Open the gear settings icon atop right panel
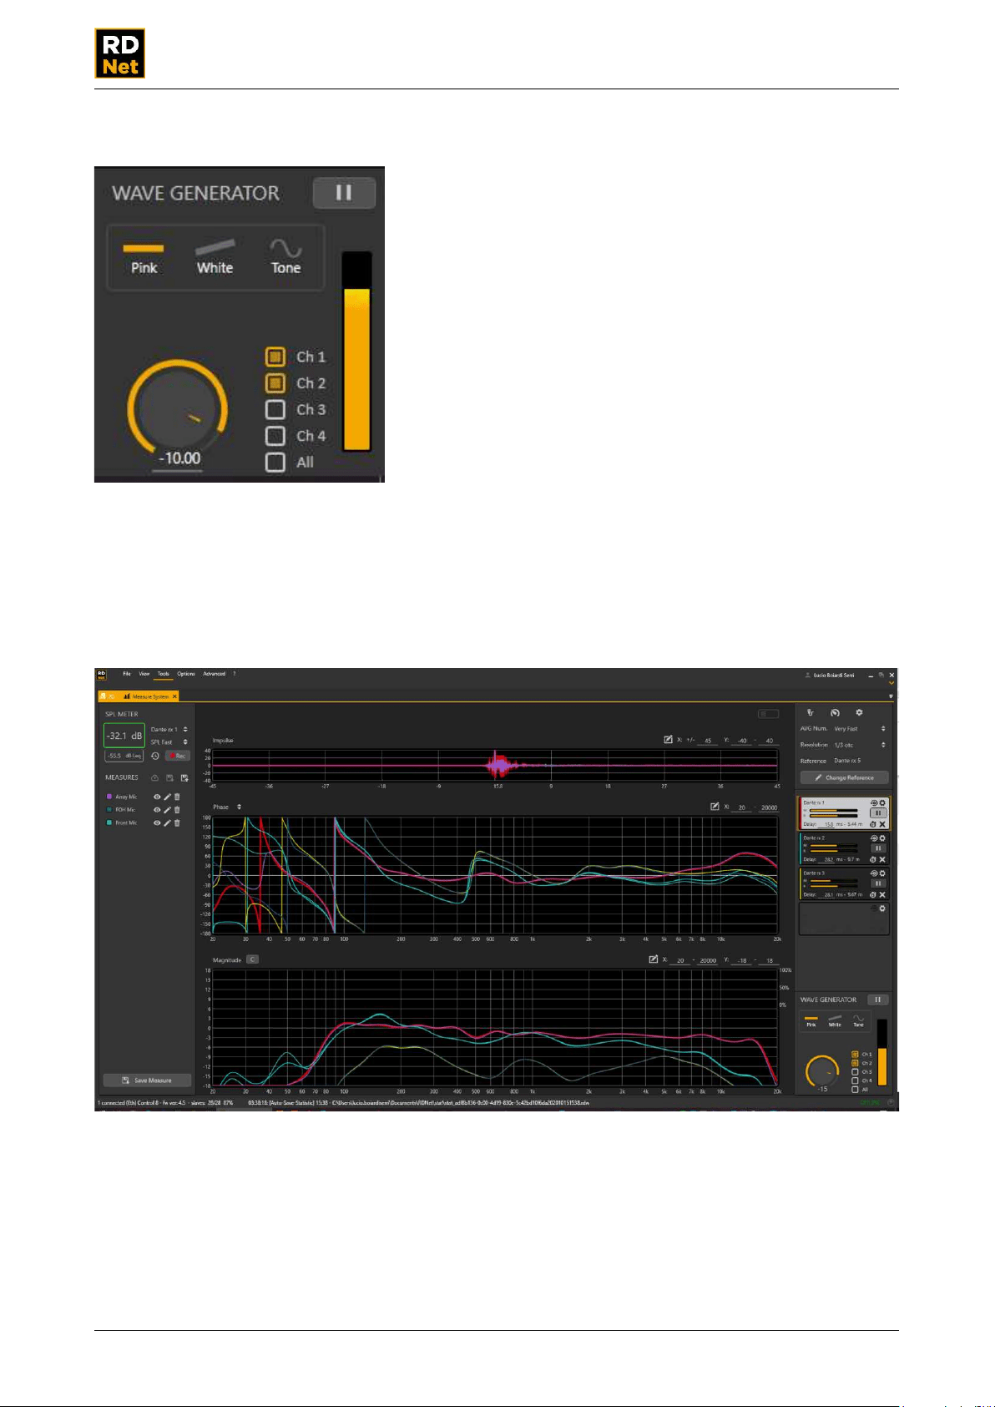Viewport: 995px width, 1407px height. coord(859,712)
